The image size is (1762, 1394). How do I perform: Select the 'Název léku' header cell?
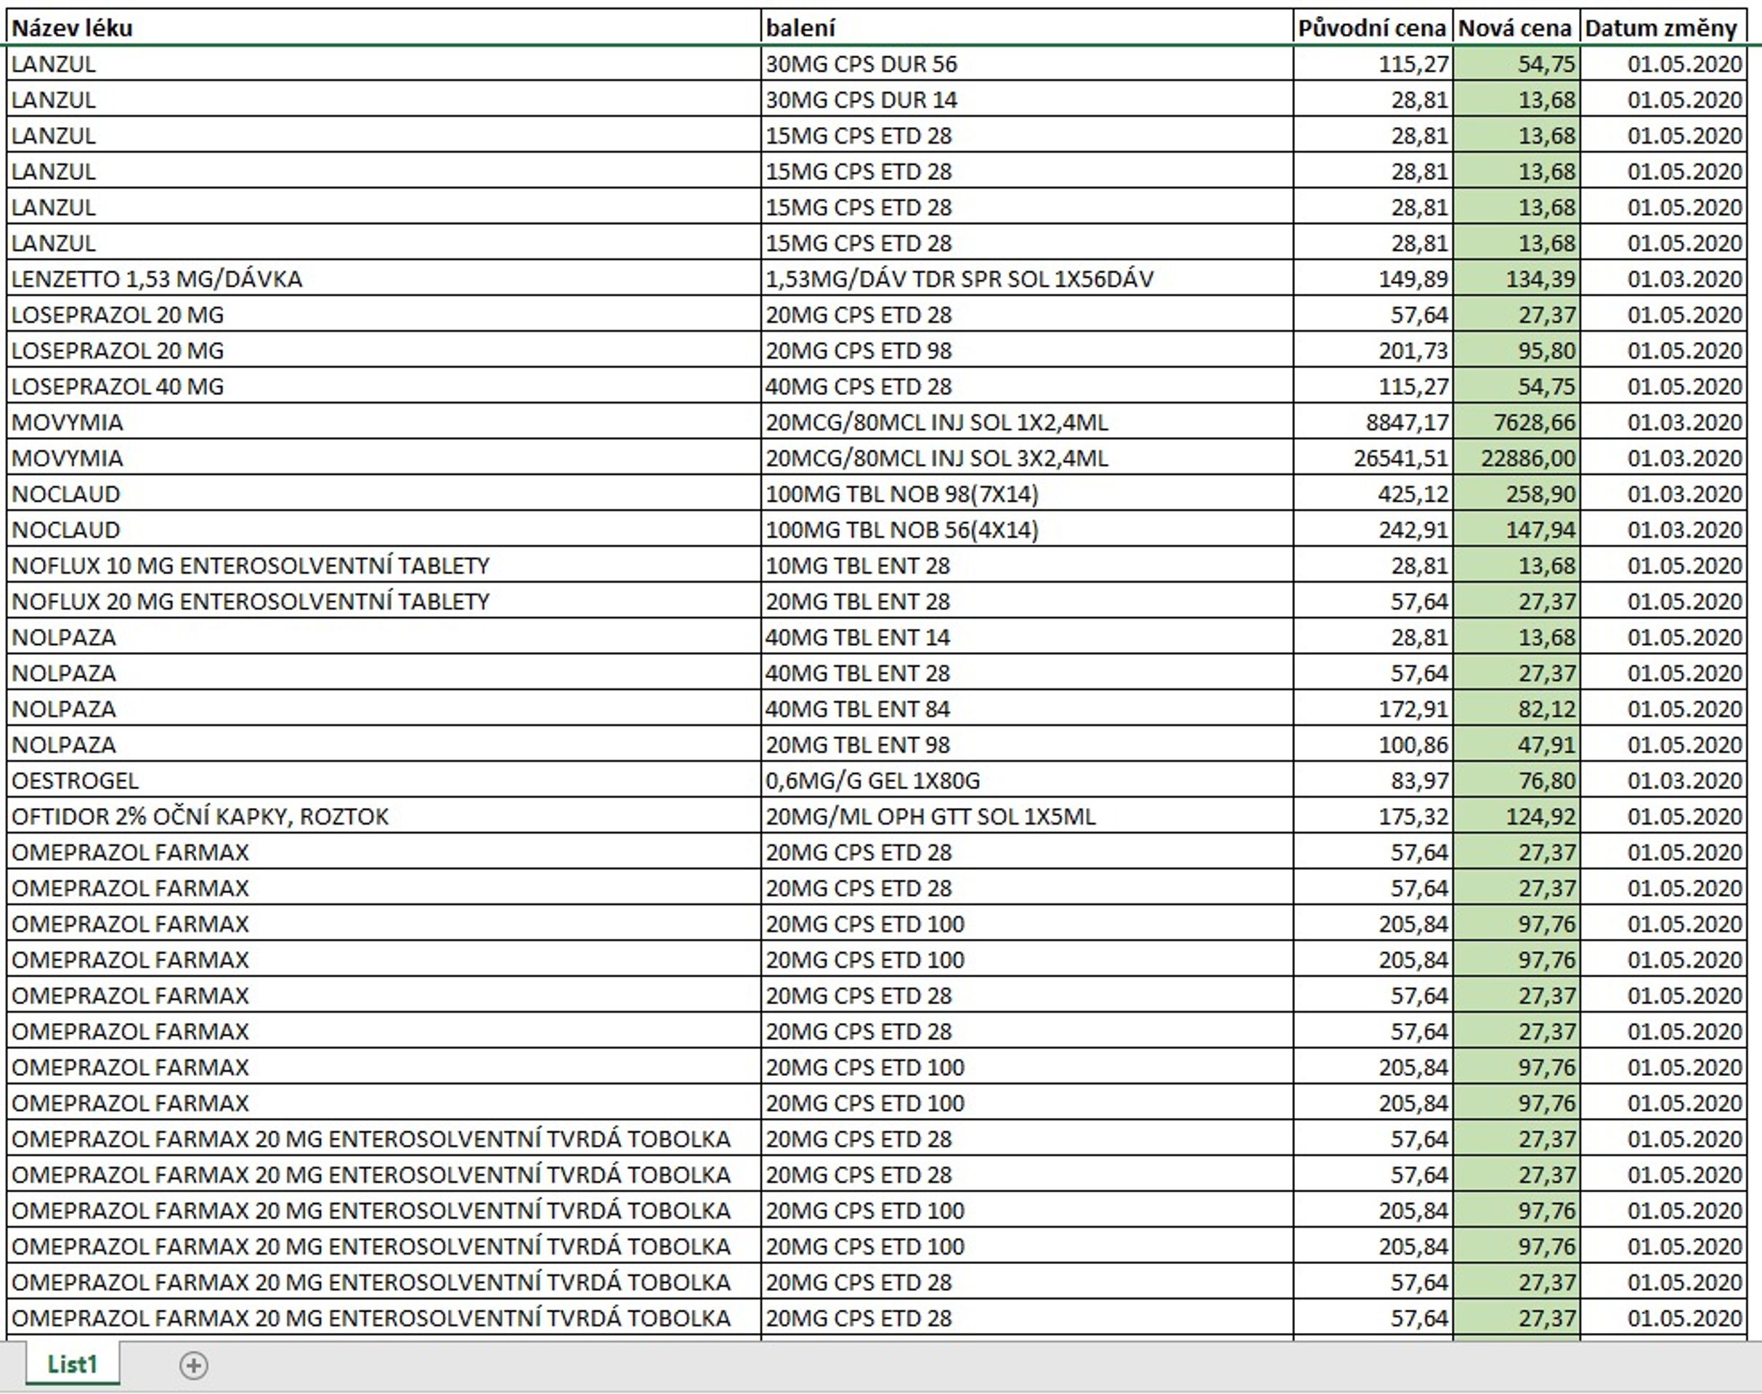[x=383, y=28]
